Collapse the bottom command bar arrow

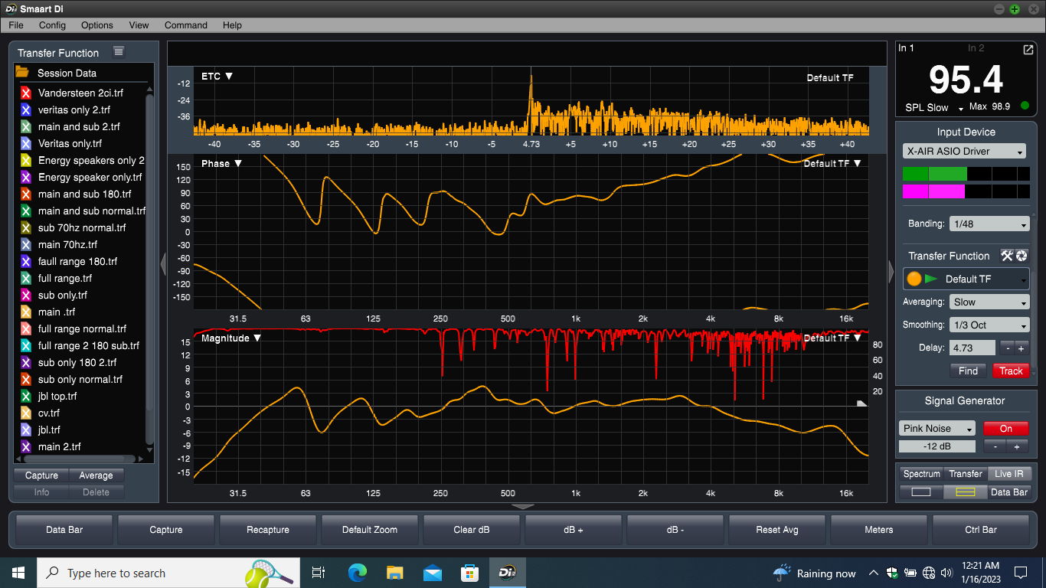tap(523, 506)
